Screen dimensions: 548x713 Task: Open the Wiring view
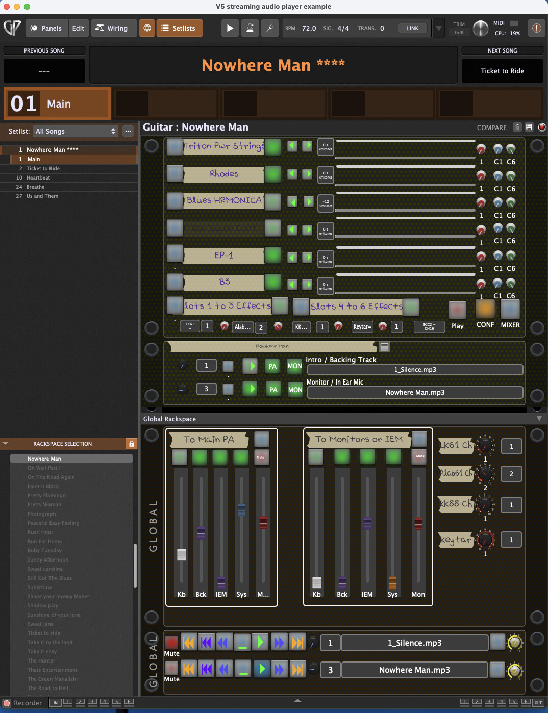coord(112,28)
